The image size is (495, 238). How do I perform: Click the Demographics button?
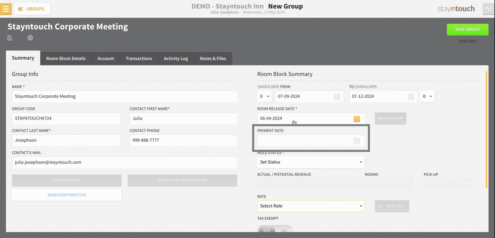pyautogui.click(x=67, y=180)
